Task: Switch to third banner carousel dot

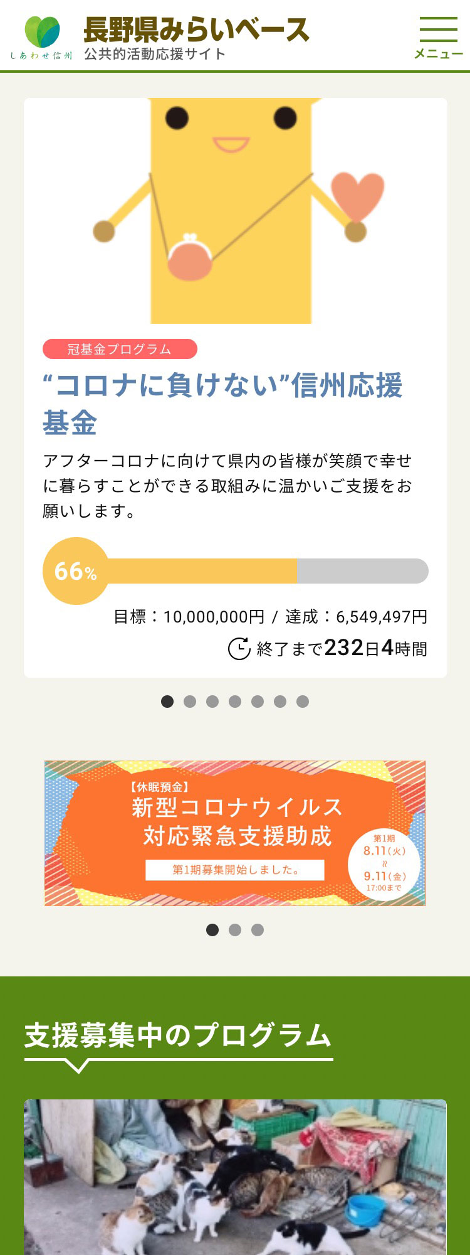Action: coord(258,930)
